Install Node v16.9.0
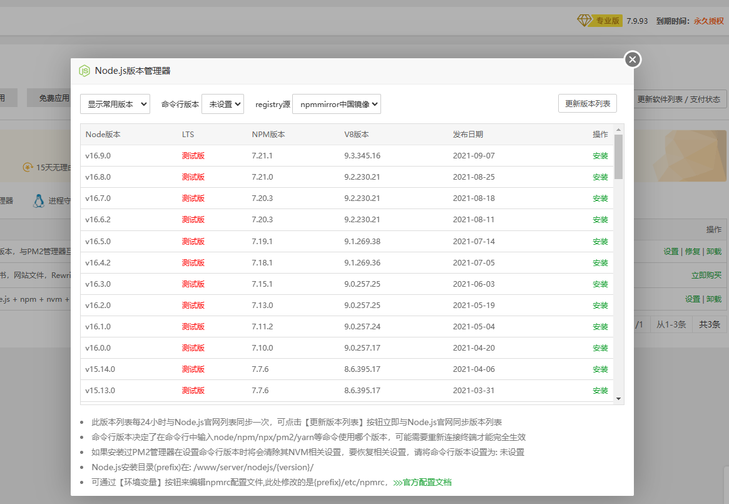729x504 pixels. pos(600,156)
